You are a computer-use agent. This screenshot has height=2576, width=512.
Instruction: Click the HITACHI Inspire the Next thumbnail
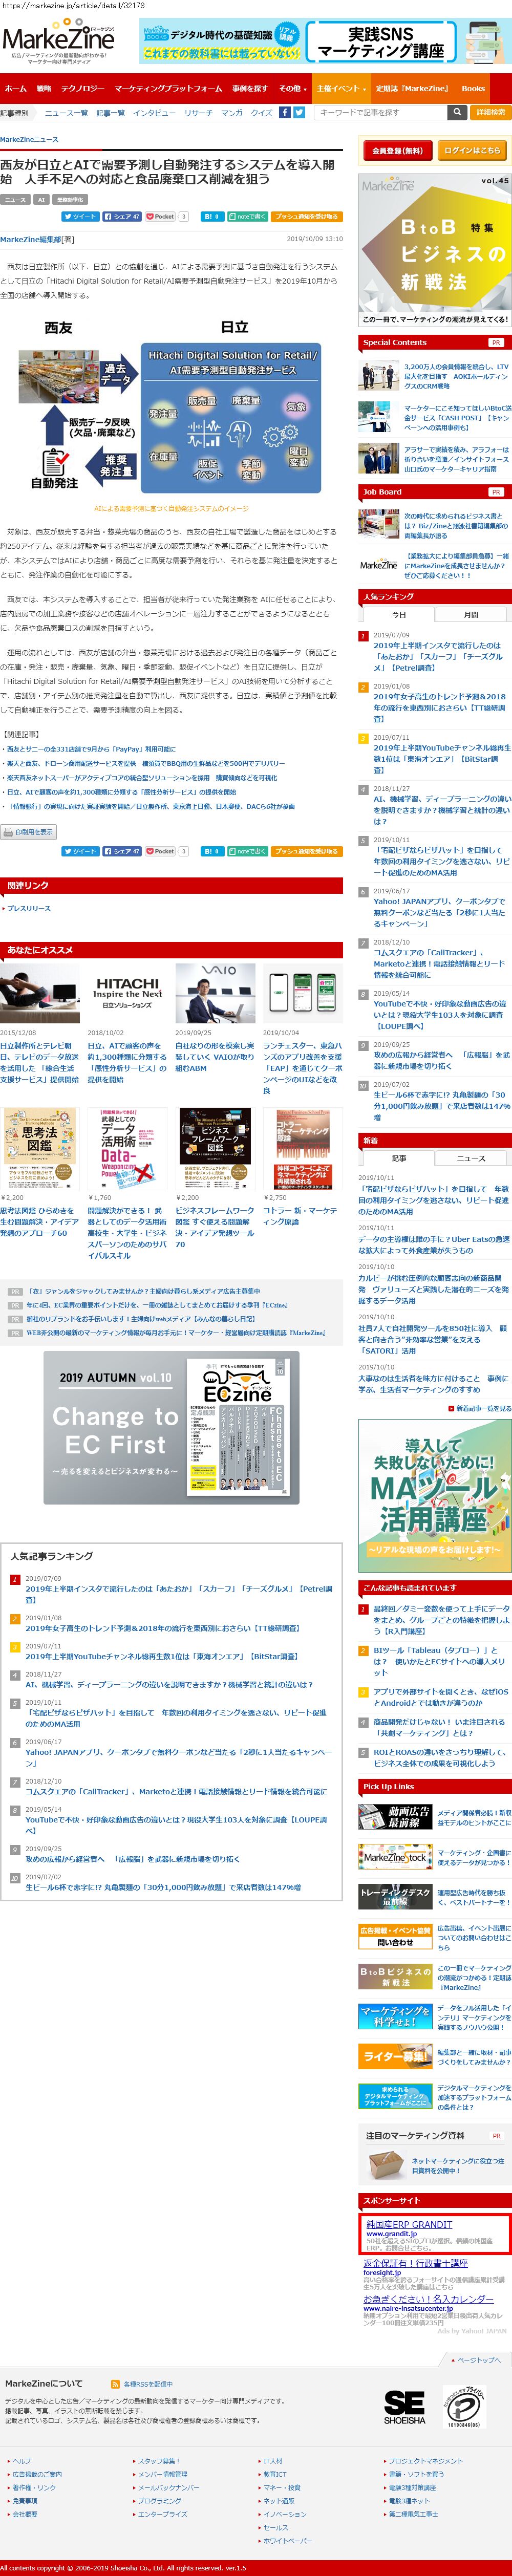click(x=128, y=993)
